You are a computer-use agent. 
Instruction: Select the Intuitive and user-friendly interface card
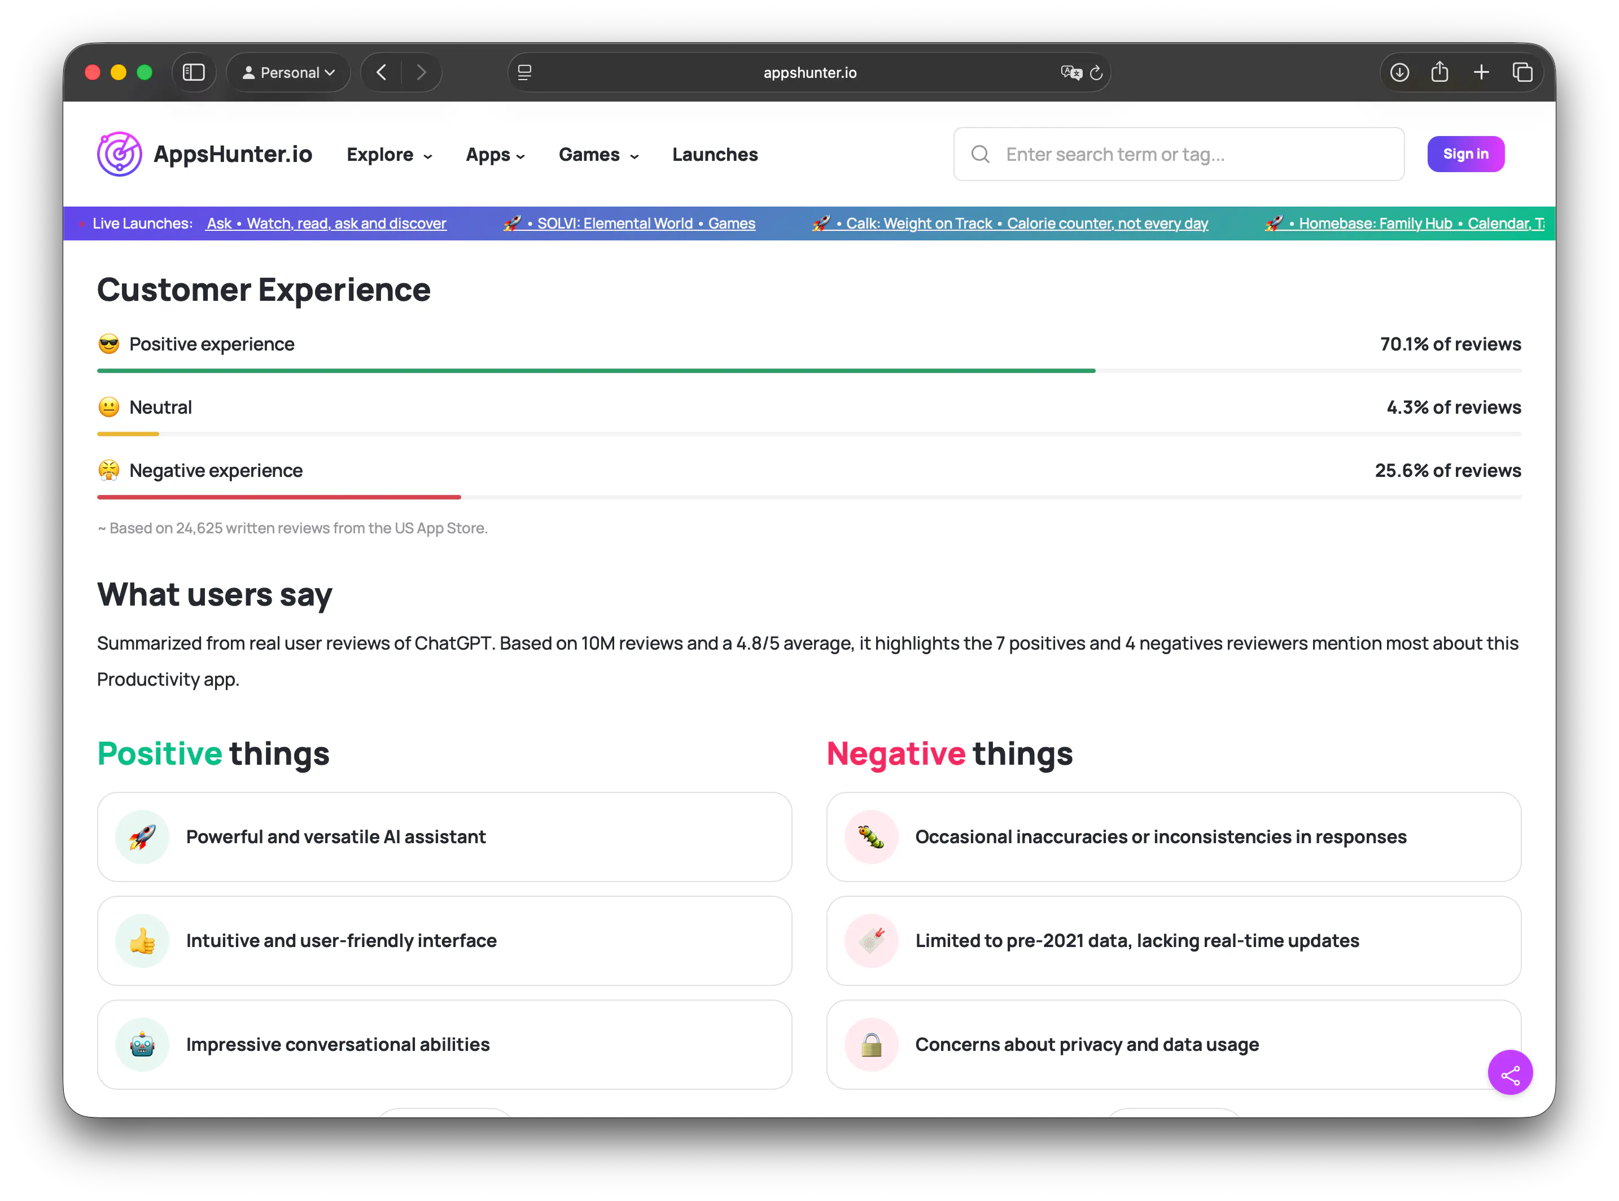tap(444, 941)
